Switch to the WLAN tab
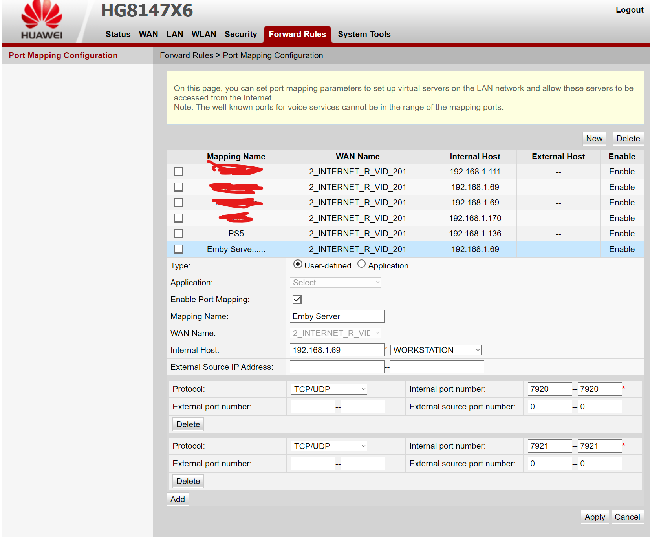 point(204,34)
